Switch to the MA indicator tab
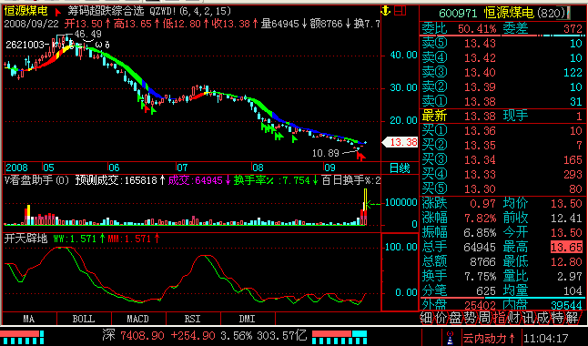This screenshot has height=346, width=588. (29, 319)
